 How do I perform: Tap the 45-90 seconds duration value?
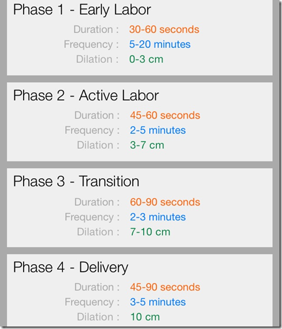click(165, 287)
